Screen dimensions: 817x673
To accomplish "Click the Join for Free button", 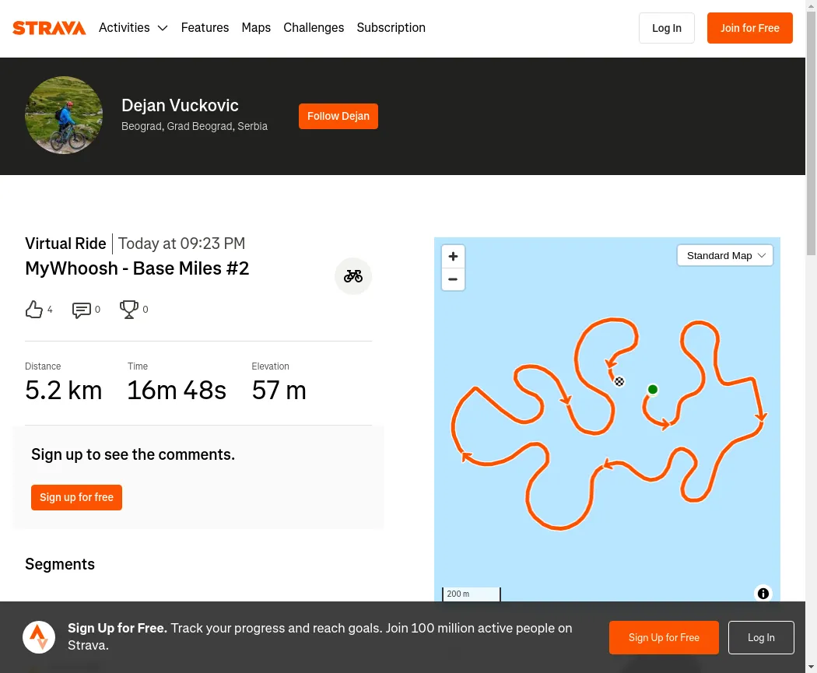I will [x=750, y=28].
